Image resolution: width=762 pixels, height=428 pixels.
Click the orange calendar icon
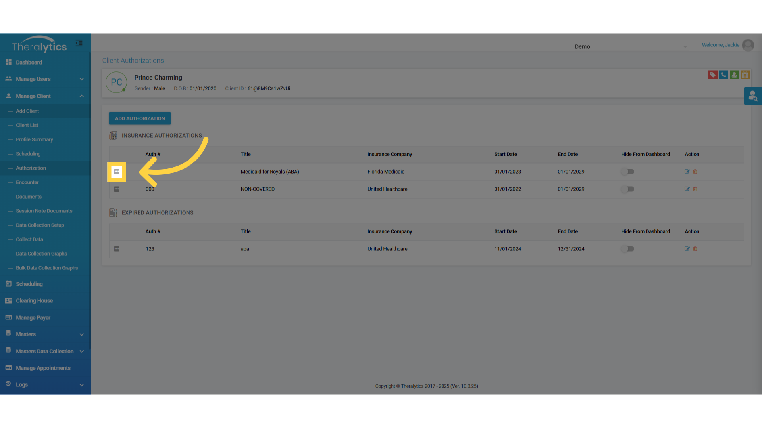pos(745,75)
